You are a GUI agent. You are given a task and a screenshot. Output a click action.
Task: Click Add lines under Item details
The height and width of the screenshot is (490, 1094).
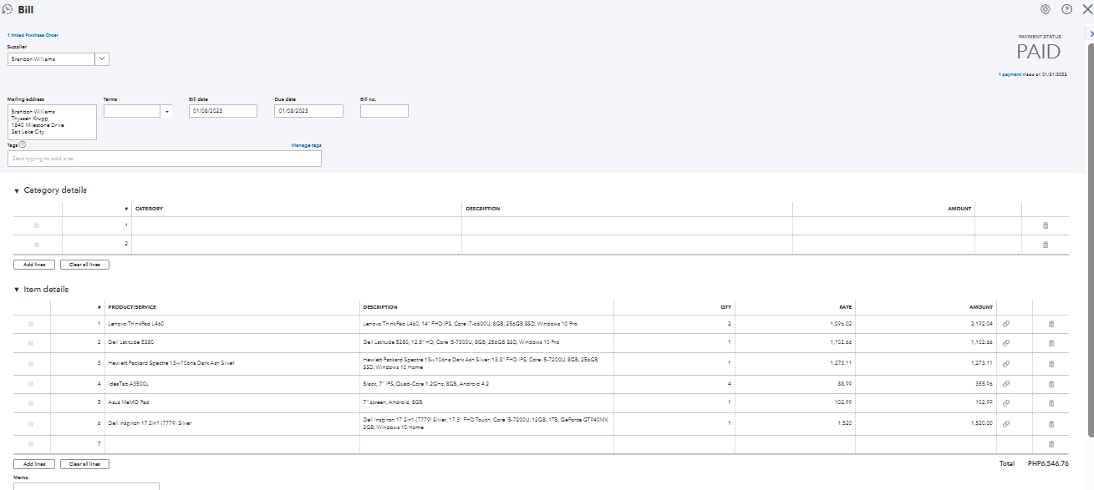[x=34, y=464]
